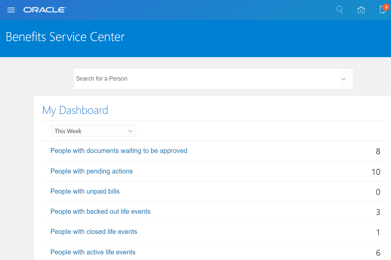The height and width of the screenshot is (260, 391).
Task: Click the closed life events count 1
Action: (x=378, y=233)
